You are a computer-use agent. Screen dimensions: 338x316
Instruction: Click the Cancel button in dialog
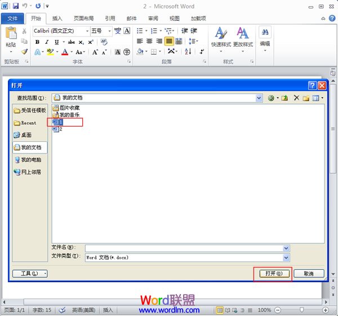pos(309,274)
